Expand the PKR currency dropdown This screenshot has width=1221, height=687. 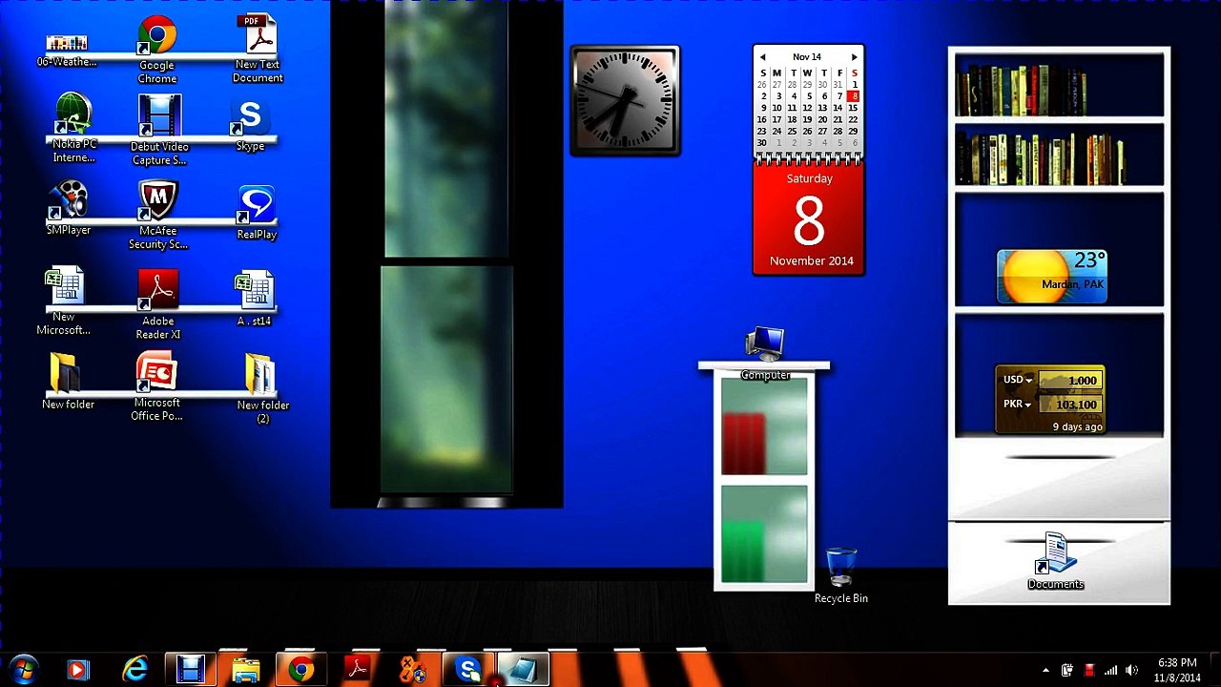point(1018,404)
